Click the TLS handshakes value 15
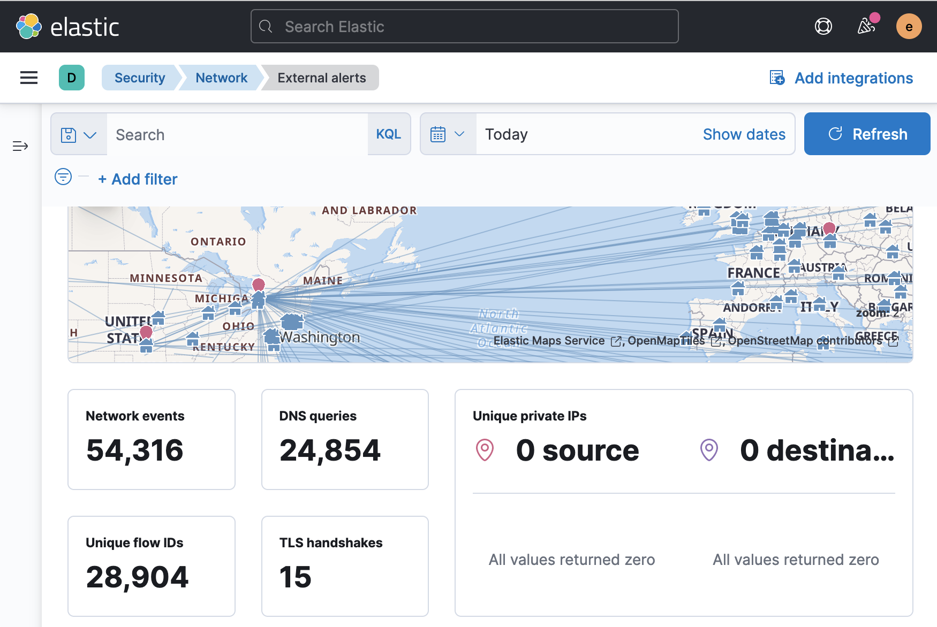This screenshot has height=627, width=937. click(295, 577)
